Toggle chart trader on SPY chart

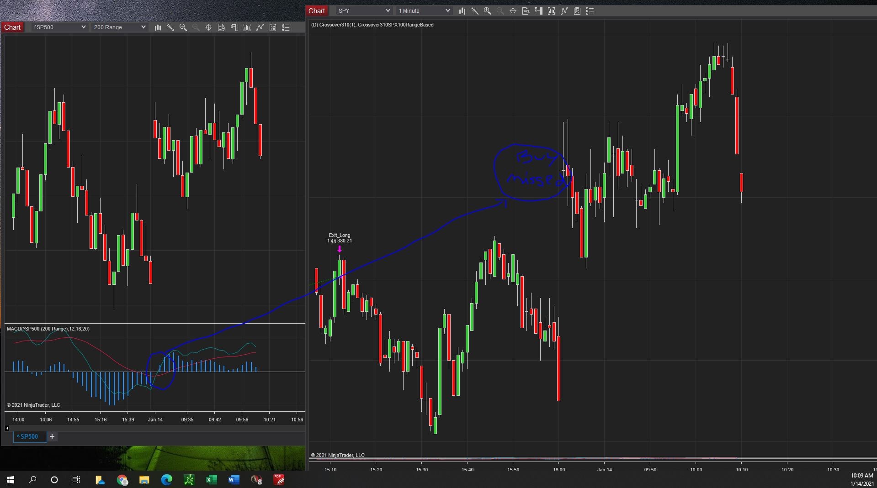tap(539, 11)
